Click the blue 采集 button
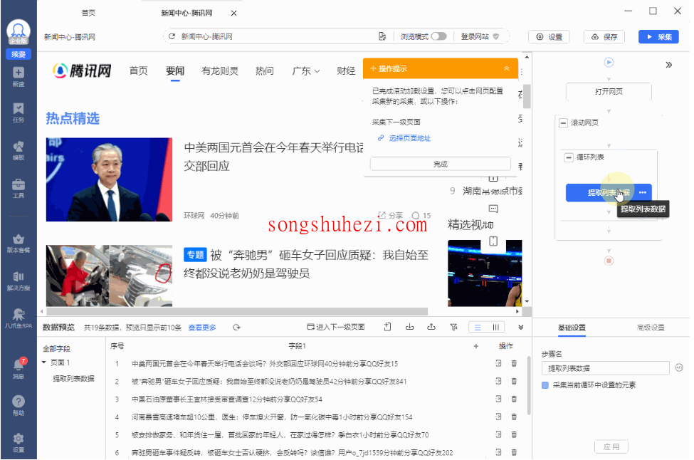 click(x=658, y=37)
